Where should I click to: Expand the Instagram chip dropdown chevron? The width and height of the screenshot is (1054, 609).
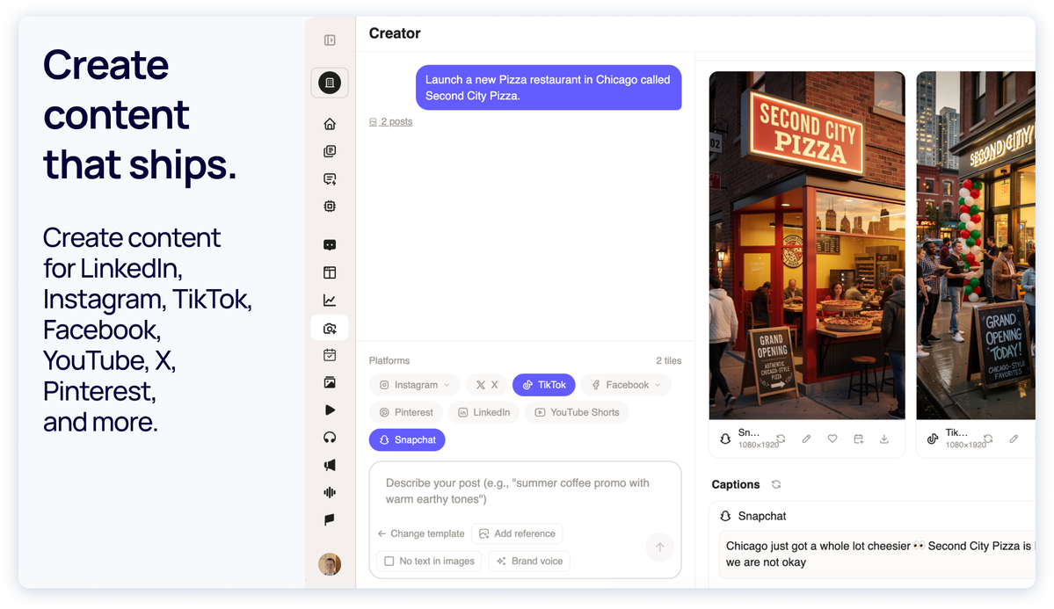pyautogui.click(x=447, y=385)
